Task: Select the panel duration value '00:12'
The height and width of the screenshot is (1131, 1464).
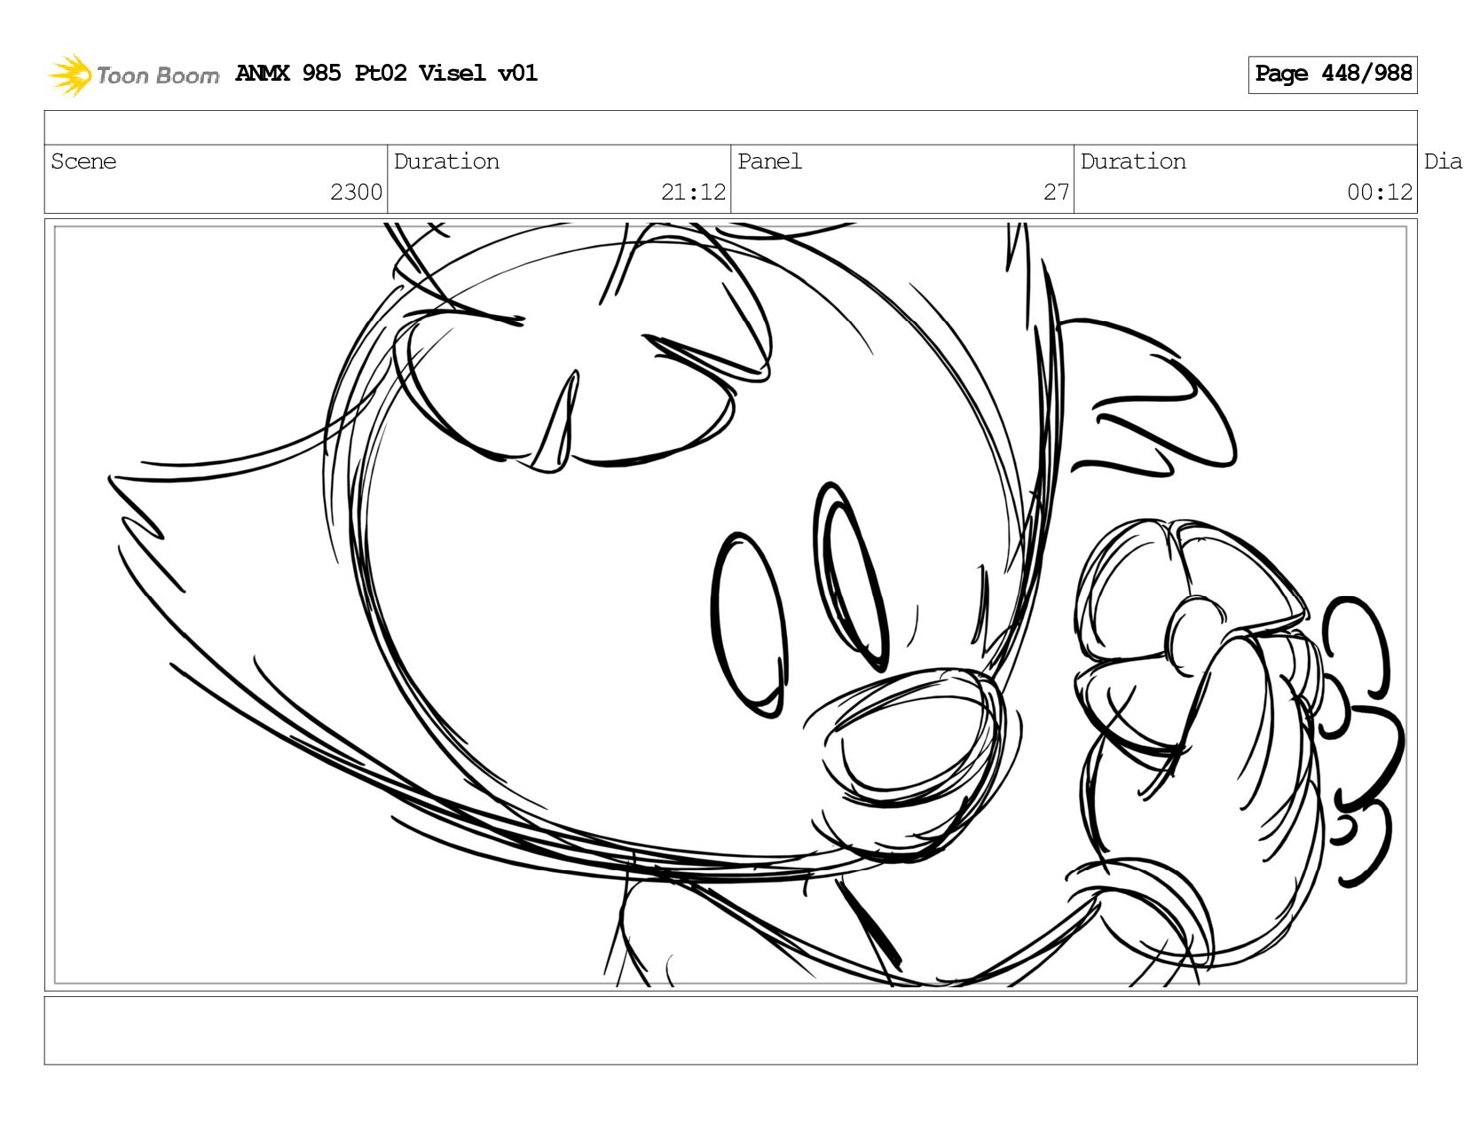Action: 1380,192
